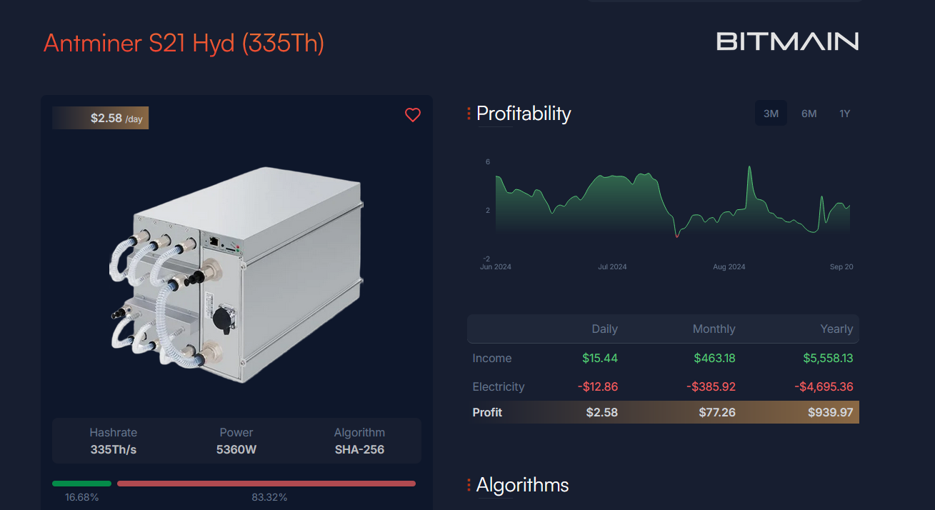Click the monthly electricity value -$385.92
Image resolution: width=935 pixels, height=510 pixels.
click(x=711, y=387)
